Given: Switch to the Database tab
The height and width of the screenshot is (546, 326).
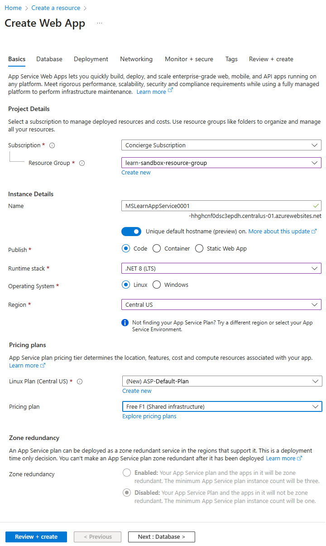Looking at the screenshot, I should [x=49, y=59].
